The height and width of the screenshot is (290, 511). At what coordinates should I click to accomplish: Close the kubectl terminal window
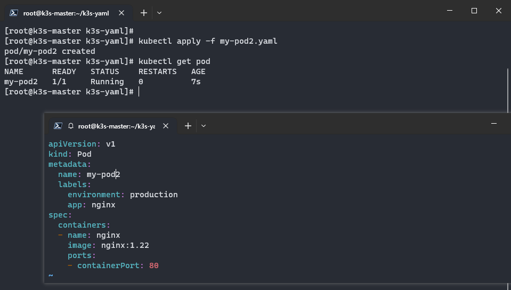tap(498, 11)
